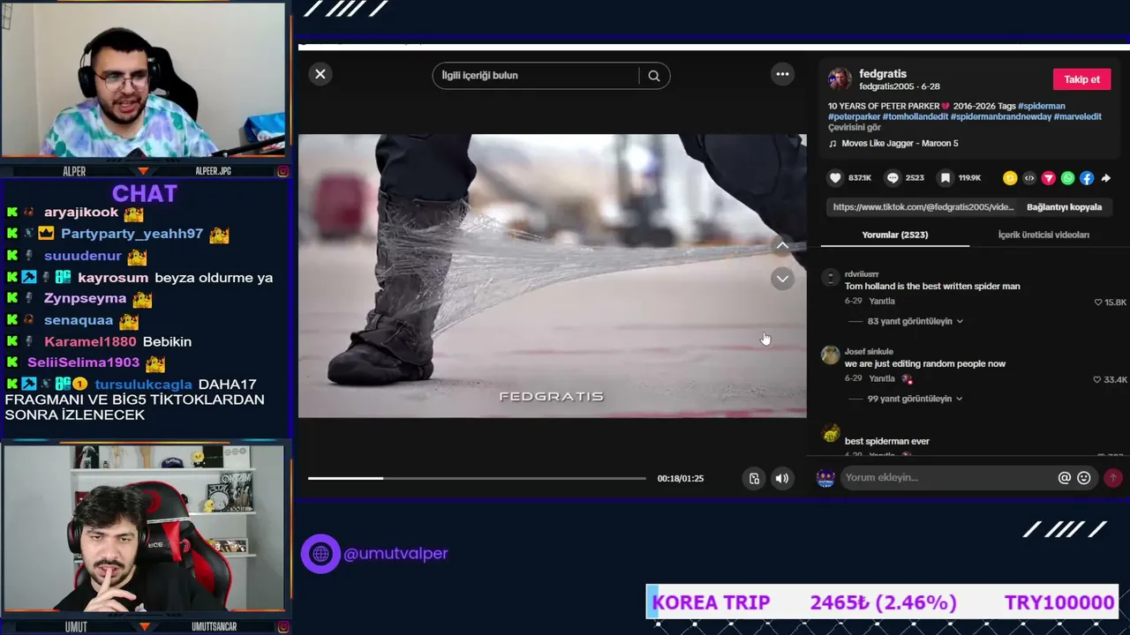
Task: Like Josef sinkule's comment with its heart
Action: click(x=1098, y=380)
